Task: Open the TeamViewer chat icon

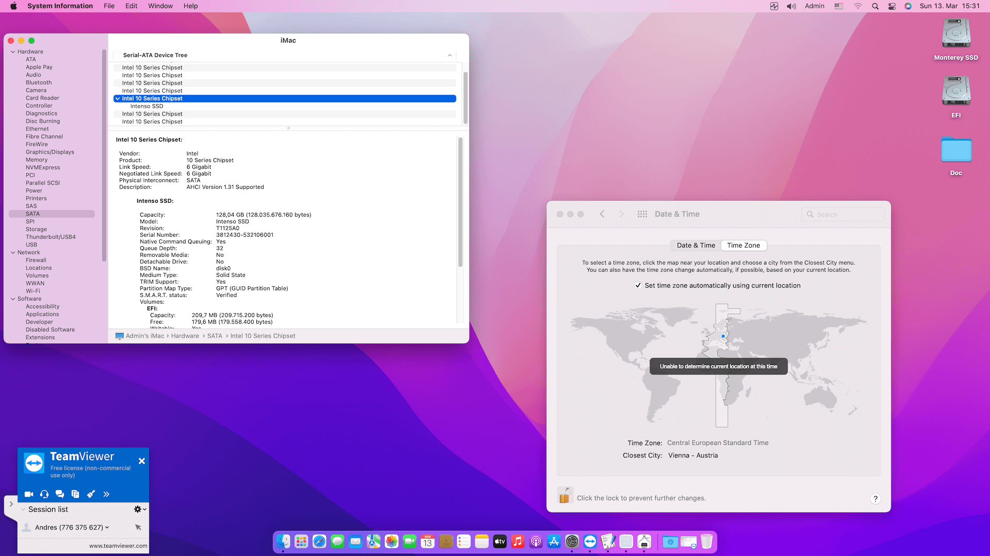Action: 60,494
